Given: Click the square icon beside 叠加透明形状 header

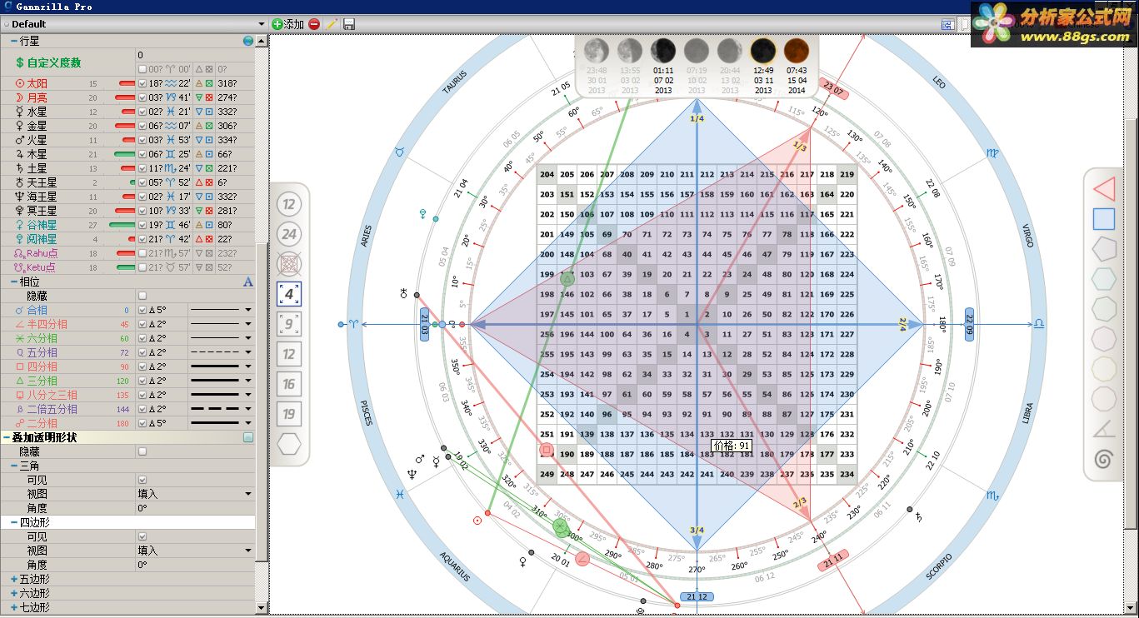Looking at the screenshot, I should coord(248,437).
